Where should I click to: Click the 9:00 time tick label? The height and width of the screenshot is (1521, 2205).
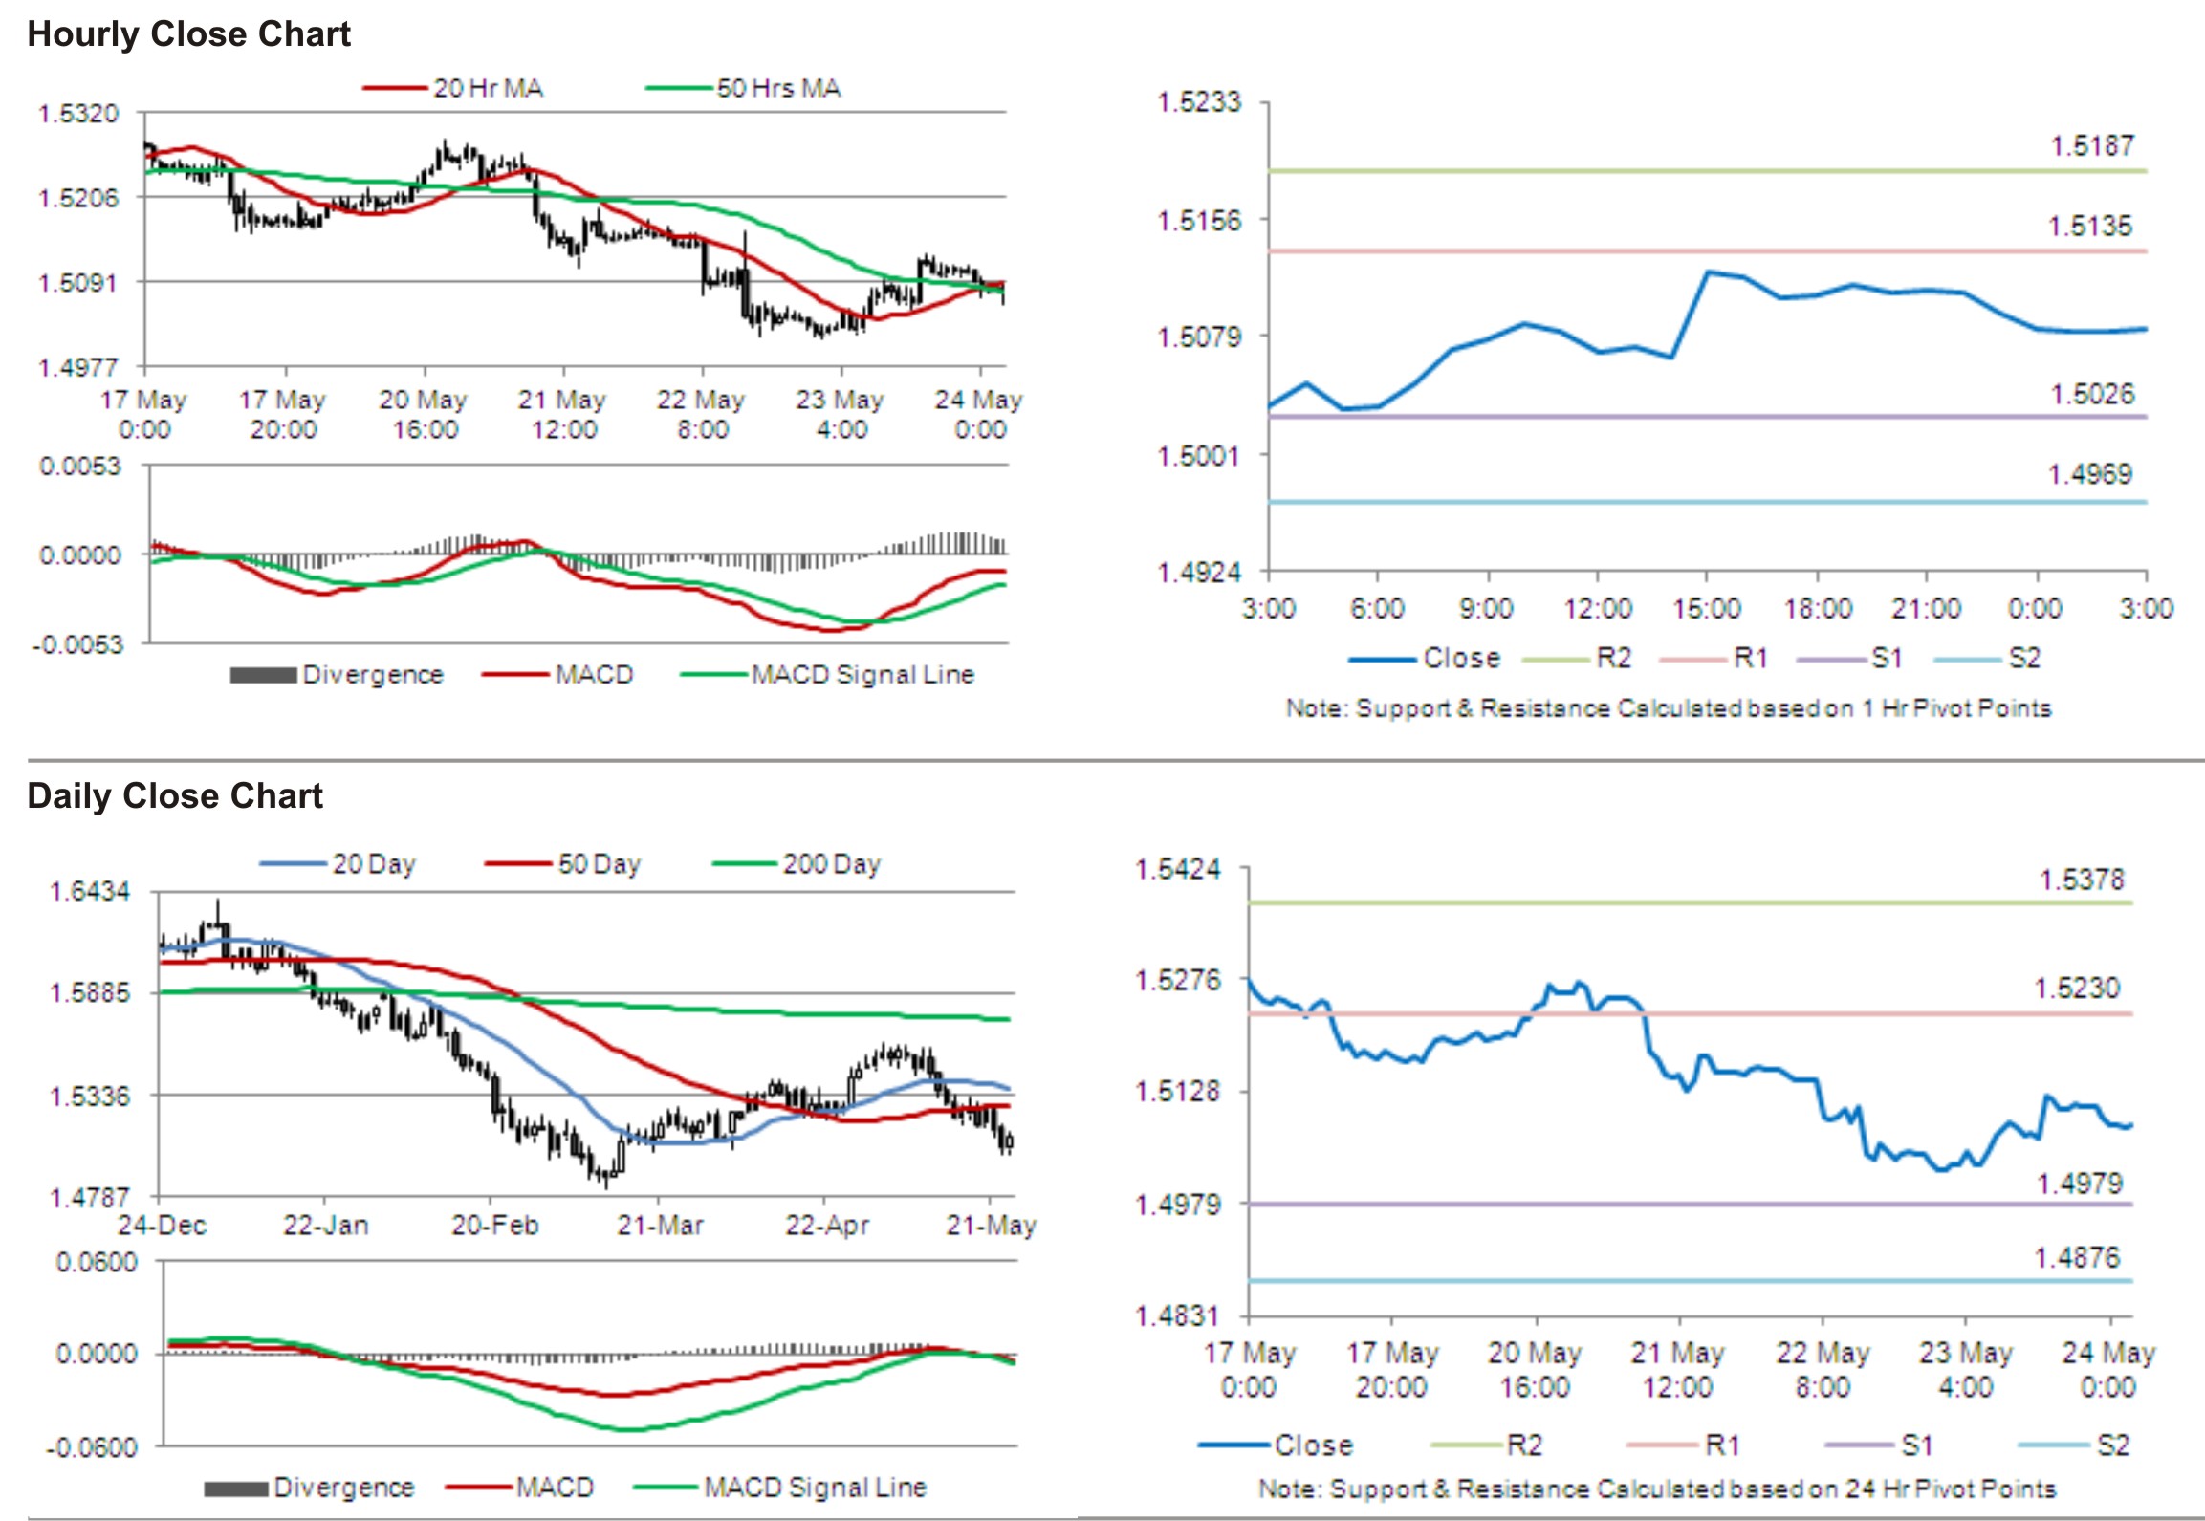pyautogui.click(x=1487, y=609)
